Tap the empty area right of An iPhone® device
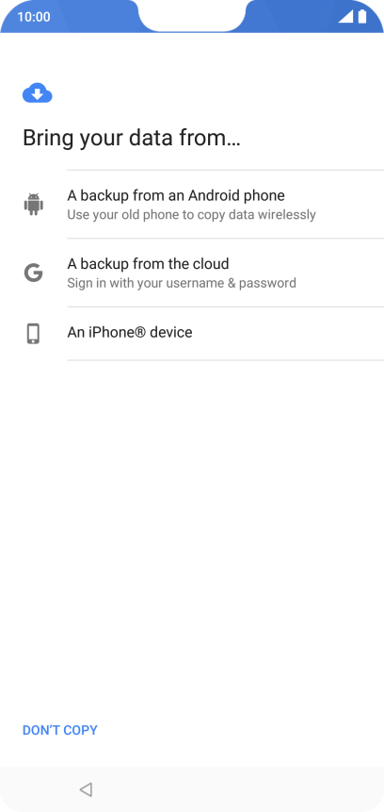 point(288,334)
